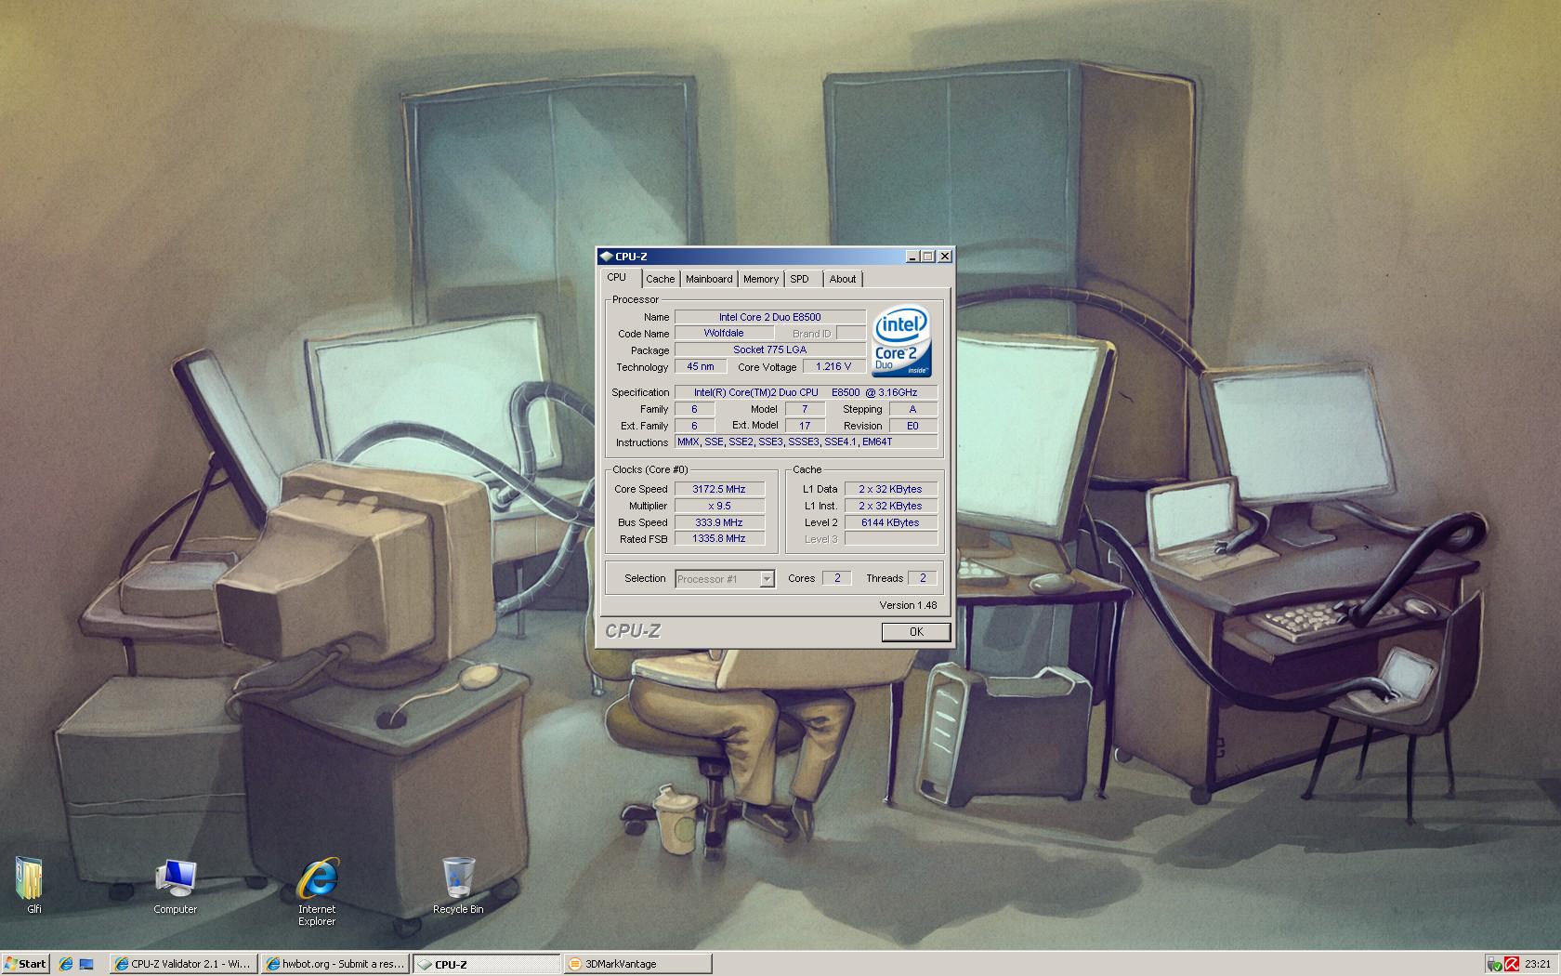Switch to the Cache tab
This screenshot has width=1561, height=976.
[x=661, y=279]
